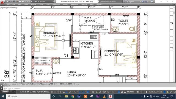Click the binoculars search icon
The image size is (176, 99).
pos(124,2)
